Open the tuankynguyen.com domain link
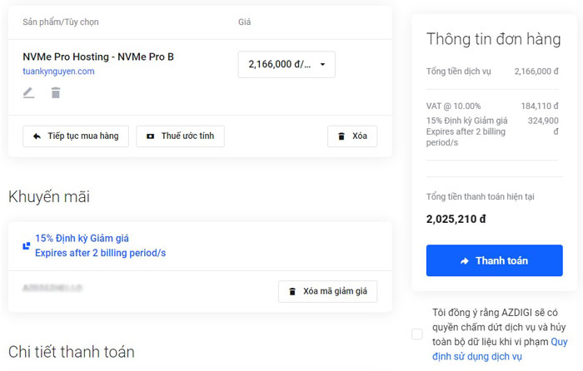Viewport: 583px width, 371px height. (58, 72)
